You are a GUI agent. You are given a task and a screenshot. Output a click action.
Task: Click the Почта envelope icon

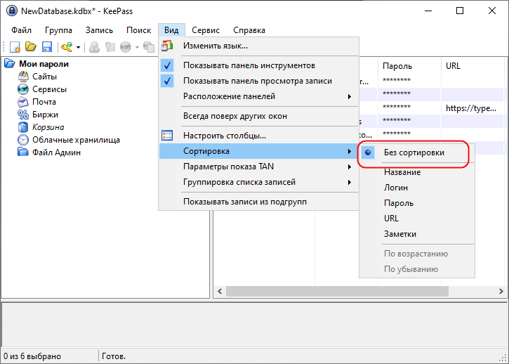coord(23,102)
